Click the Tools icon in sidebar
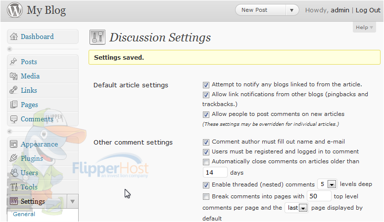The height and width of the screenshot is (222, 384). [x=14, y=187]
